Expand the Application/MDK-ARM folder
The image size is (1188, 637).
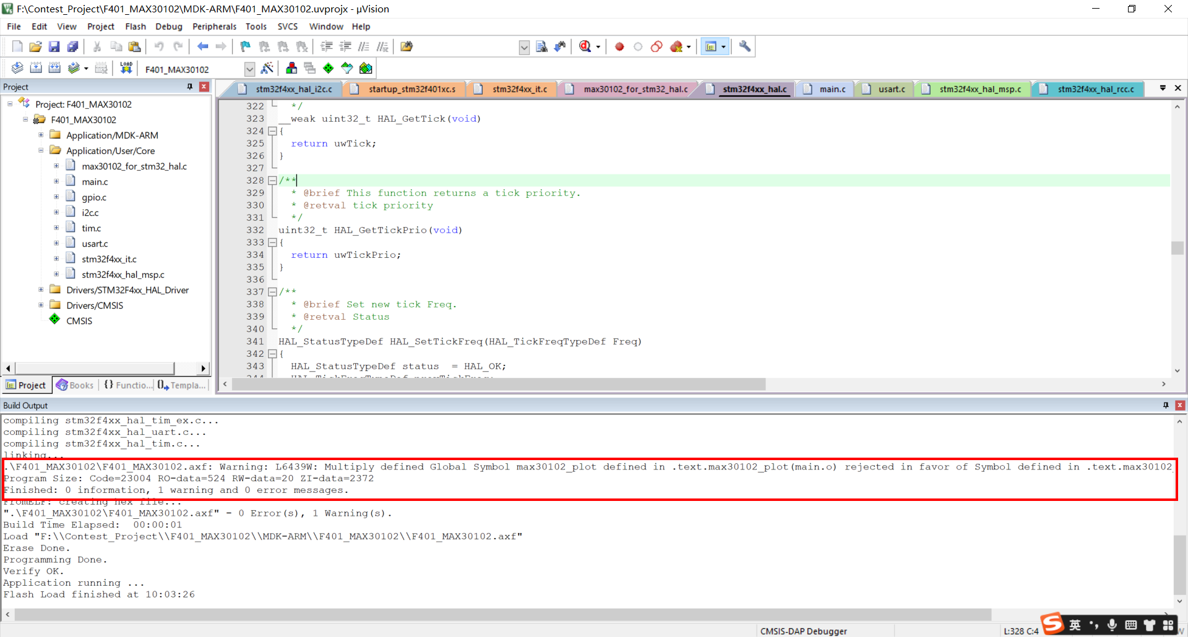[x=41, y=135]
